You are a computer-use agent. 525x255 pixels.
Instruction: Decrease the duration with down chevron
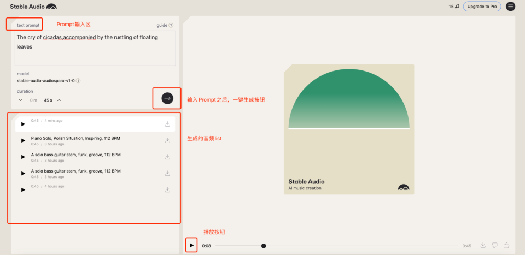coord(21,100)
